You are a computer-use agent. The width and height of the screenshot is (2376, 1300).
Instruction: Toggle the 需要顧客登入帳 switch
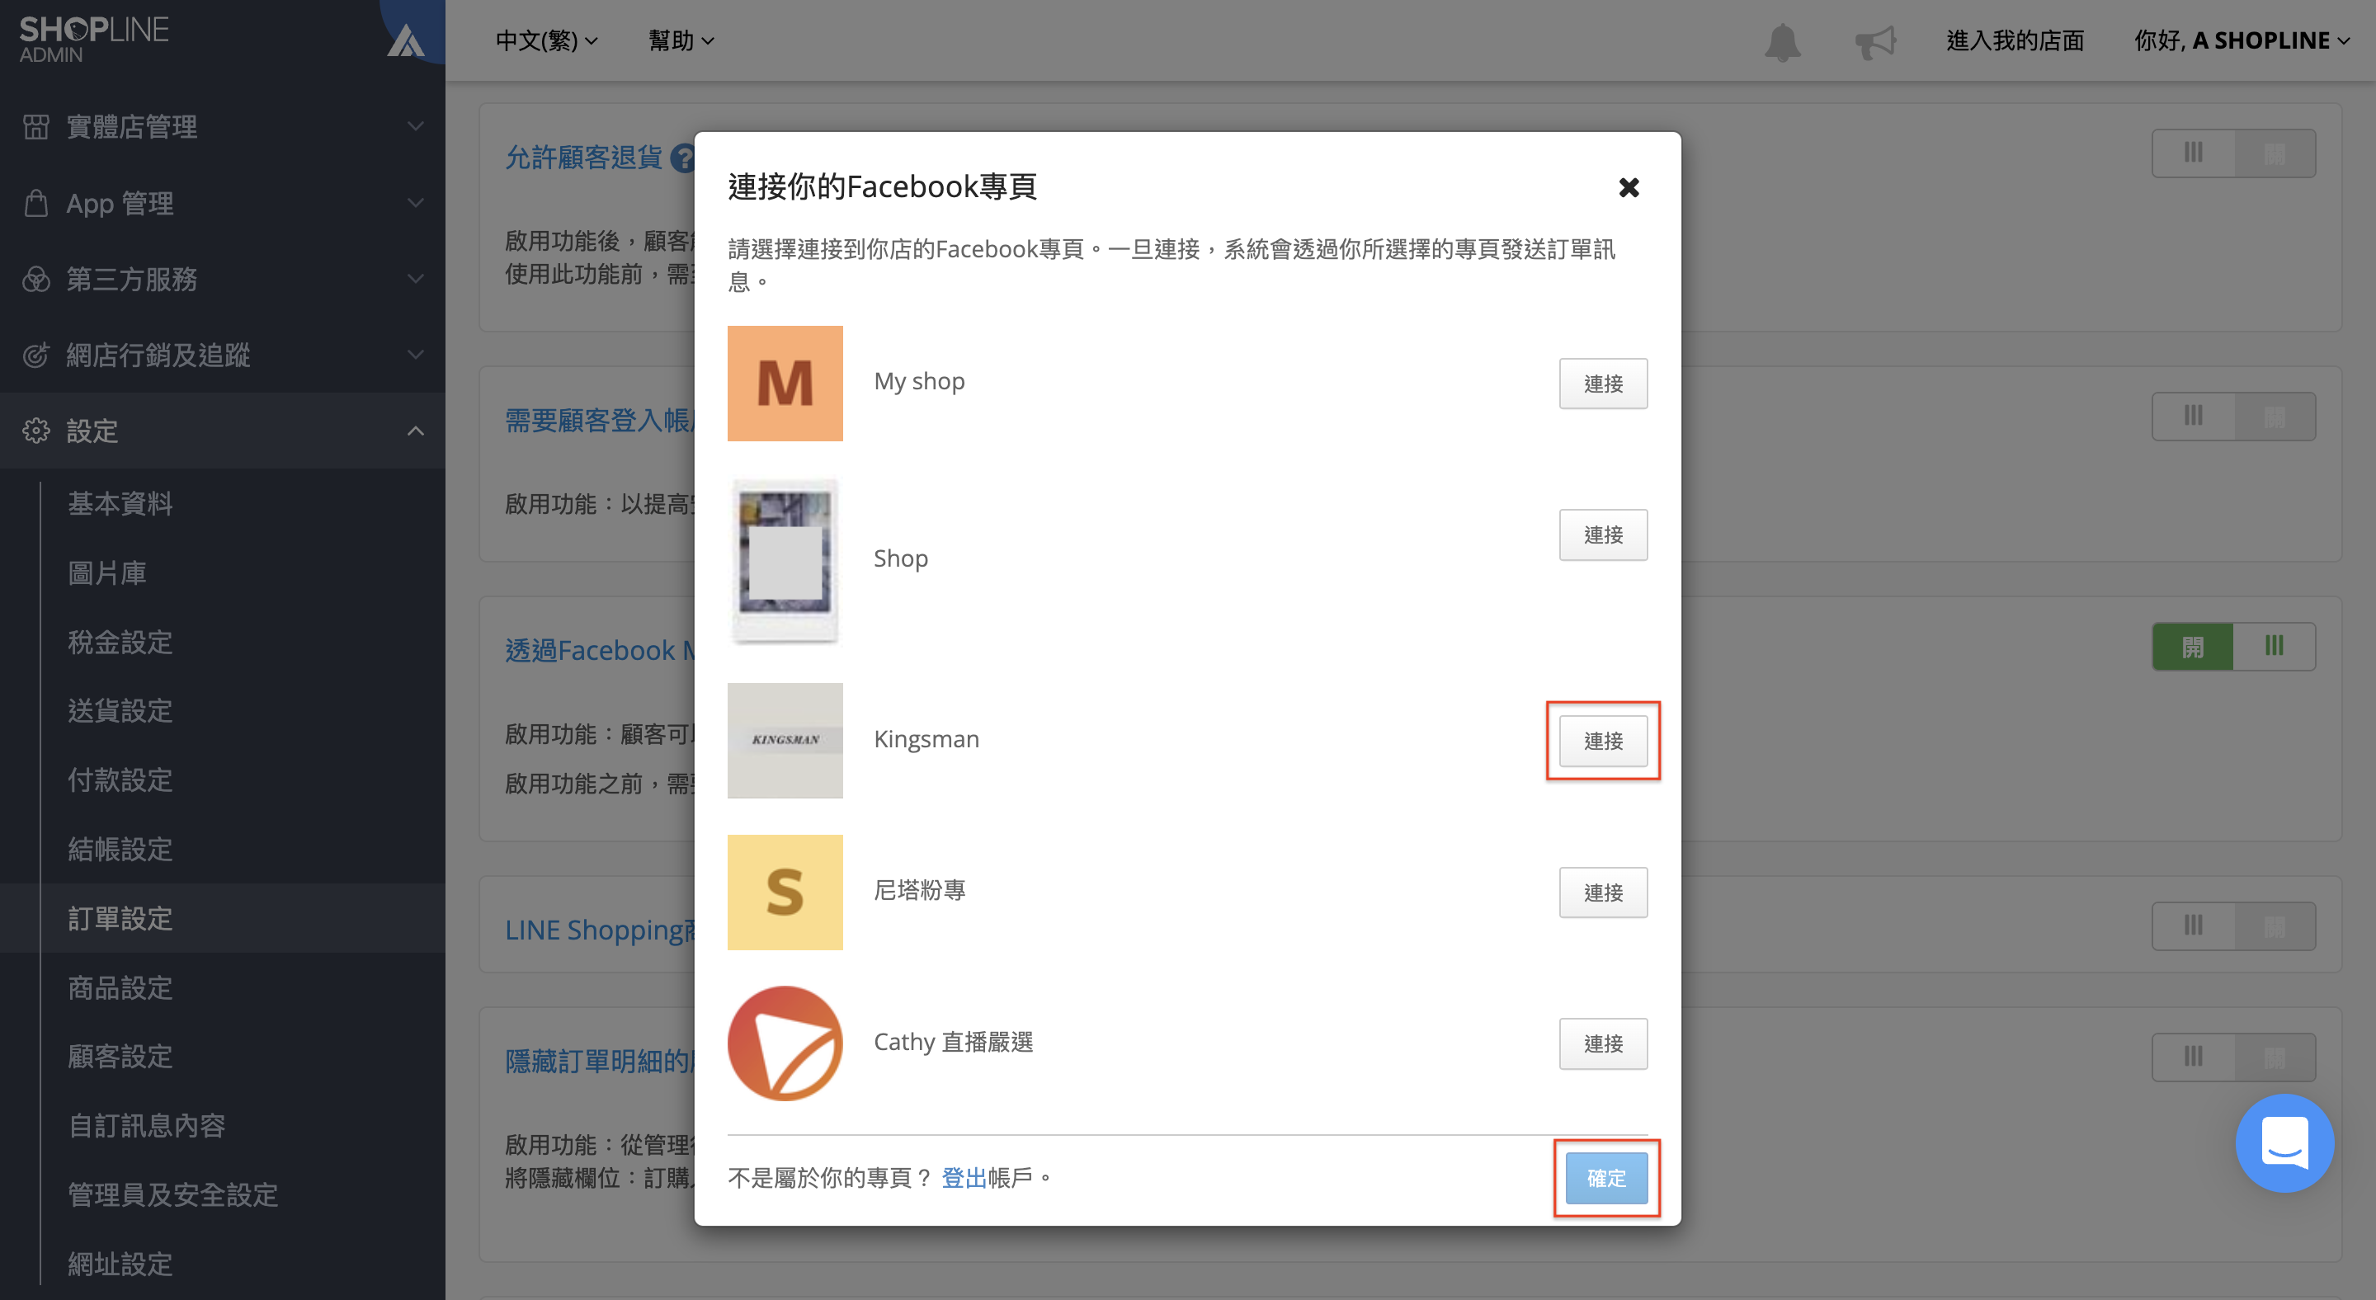(2233, 416)
